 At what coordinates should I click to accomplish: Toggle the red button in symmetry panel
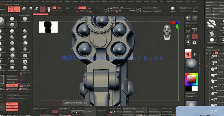pos(55,111)
